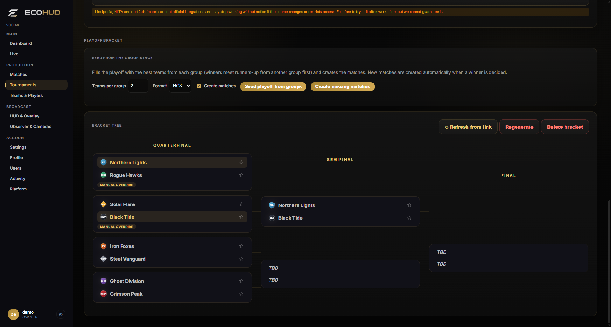611x327 pixels.
Task: Click the Solar Flare team logo
Action: click(x=103, y=204)
